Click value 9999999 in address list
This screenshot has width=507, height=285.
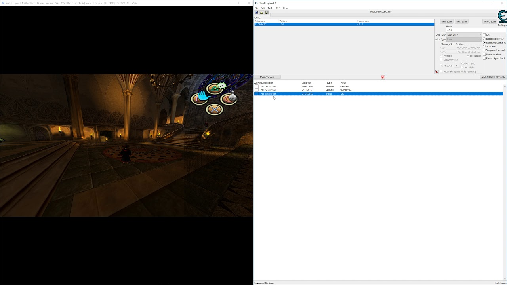pyautogui.click(x=345, y=86)
